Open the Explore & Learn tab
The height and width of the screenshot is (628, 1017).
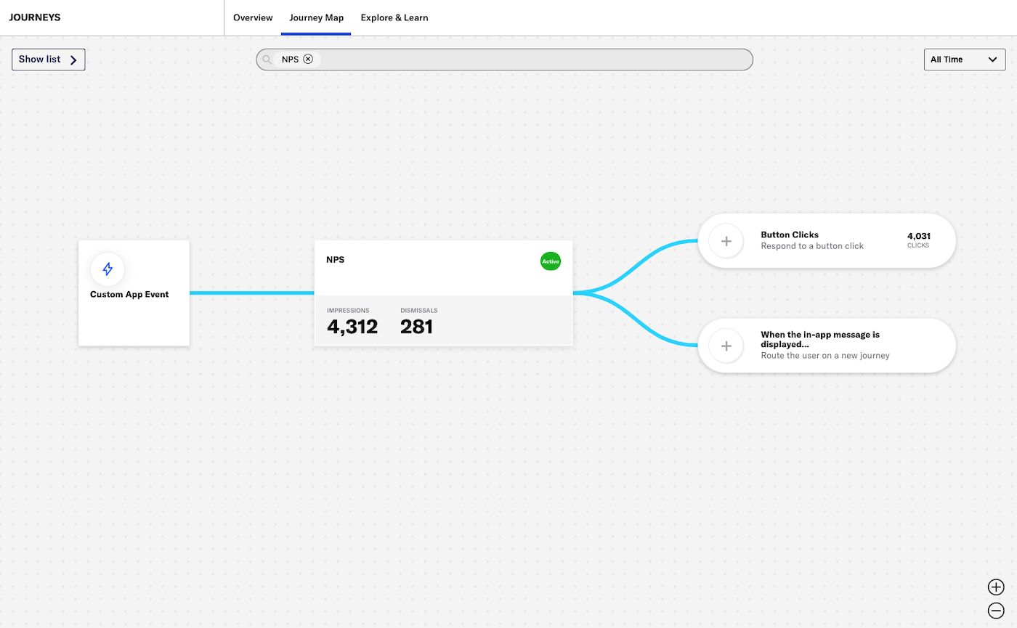click(394, 17)
